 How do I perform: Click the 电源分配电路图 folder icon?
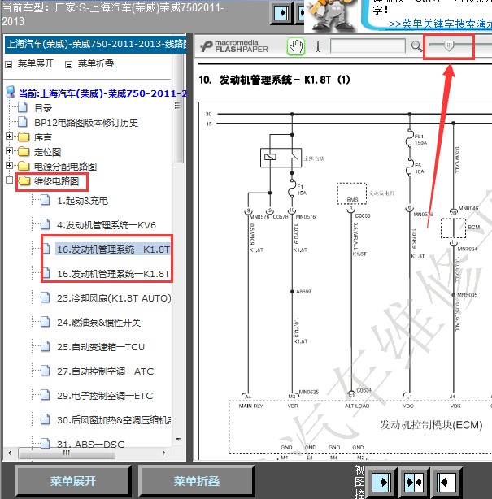click(x=24, y=166)
